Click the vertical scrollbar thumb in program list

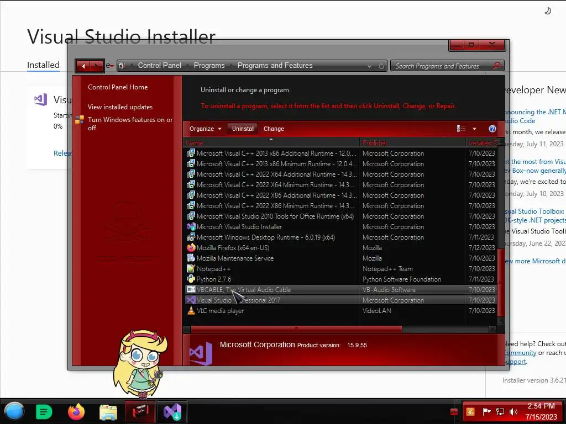point(501,282)
